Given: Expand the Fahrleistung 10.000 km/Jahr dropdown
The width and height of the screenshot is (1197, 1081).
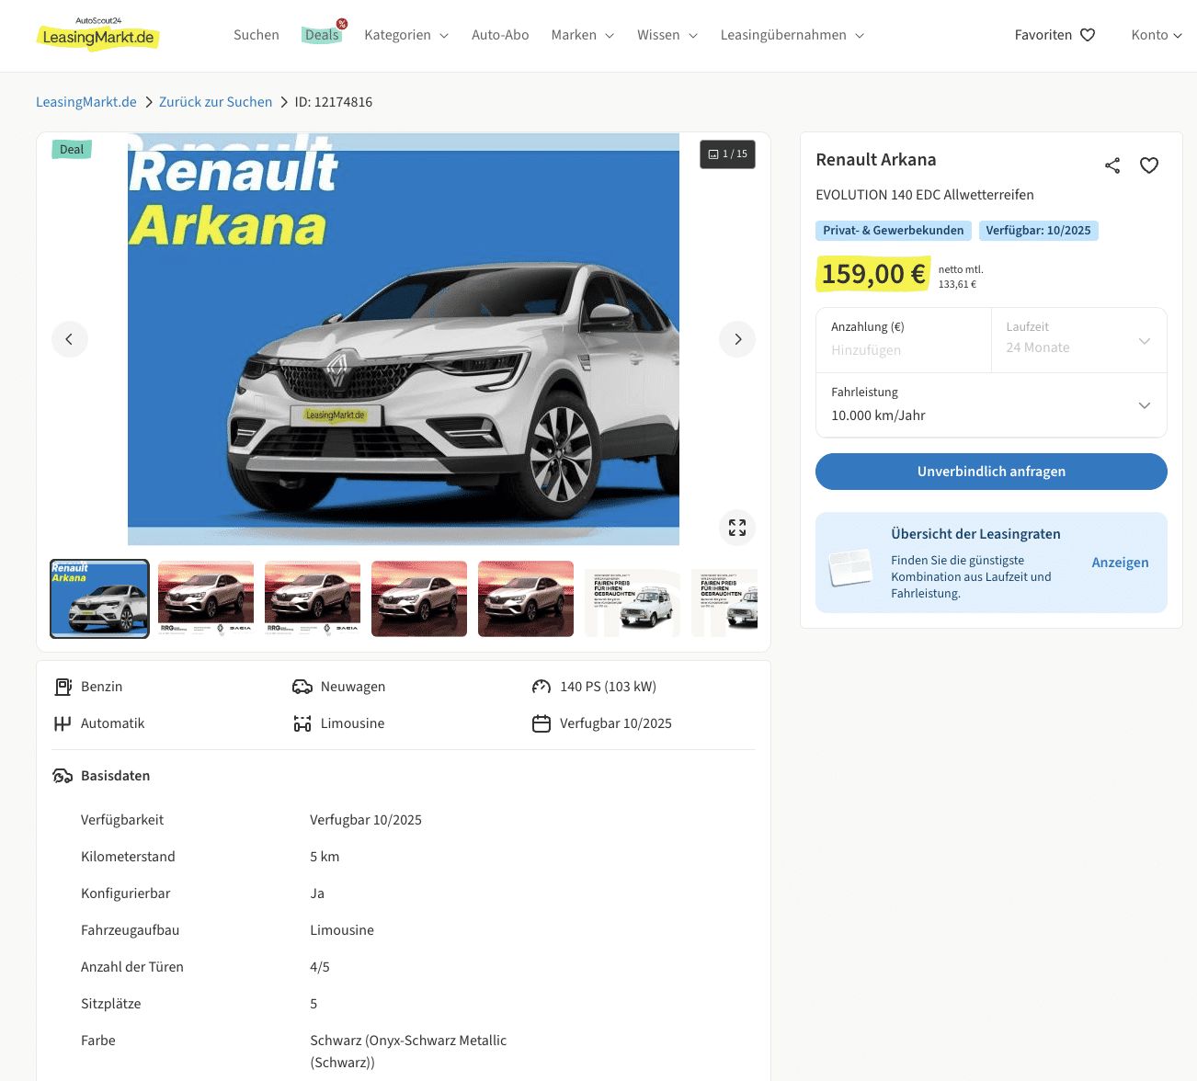Looking at the screenshot, I should [991, 405].
